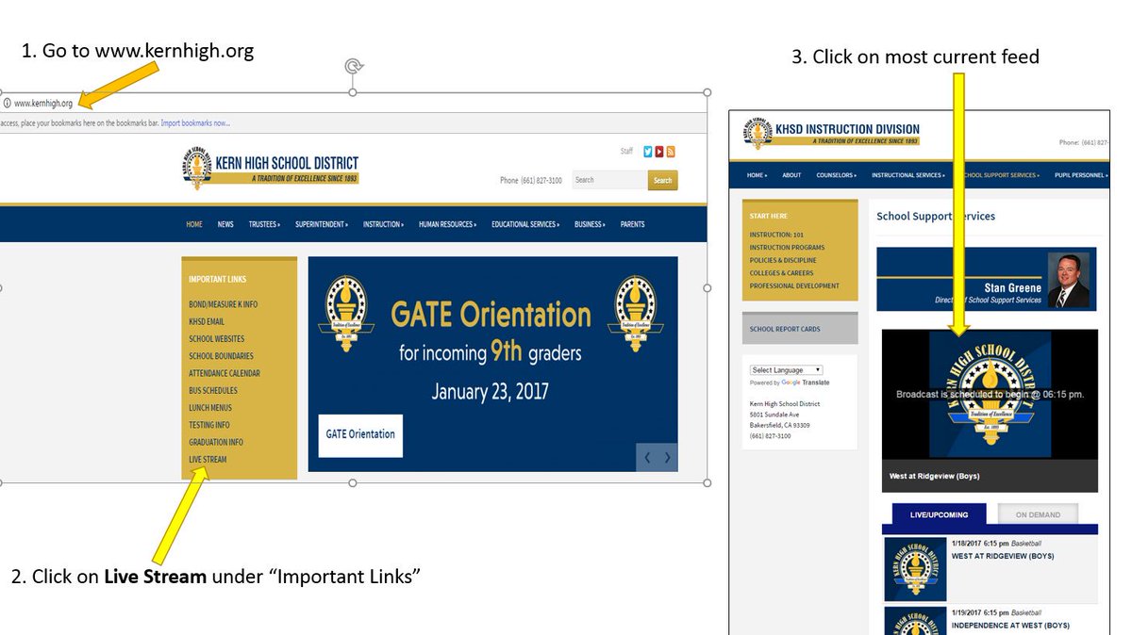Screen dimensions: 1132x635
Task: Expand the HUMAN RESOURCES menu
Action: pyautogui.click(x=447, y=225)
